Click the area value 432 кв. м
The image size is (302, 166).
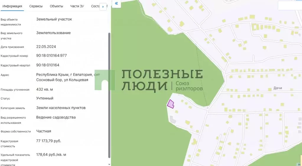pos(45,89)
